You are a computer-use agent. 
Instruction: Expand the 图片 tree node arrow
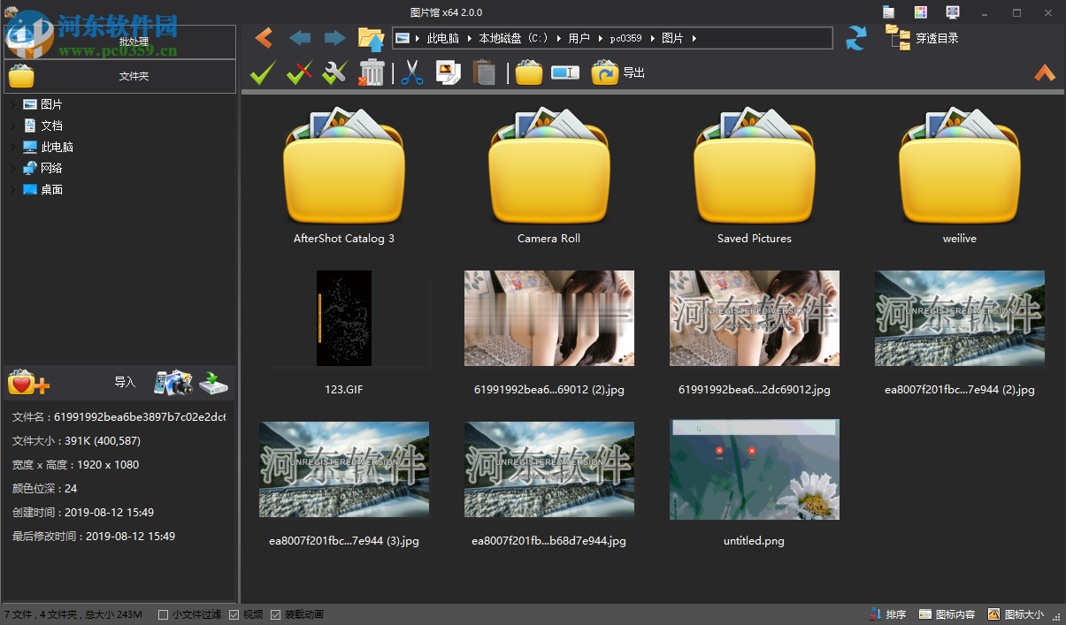click(x=12, y=105)
